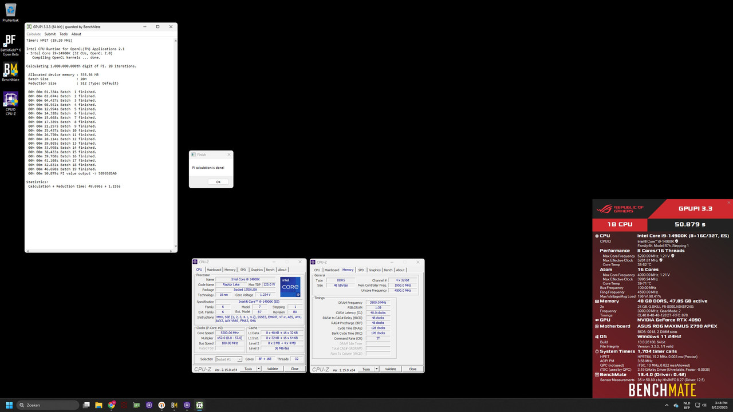Click the "Pi calculation is done!" message

pos(208,168)
